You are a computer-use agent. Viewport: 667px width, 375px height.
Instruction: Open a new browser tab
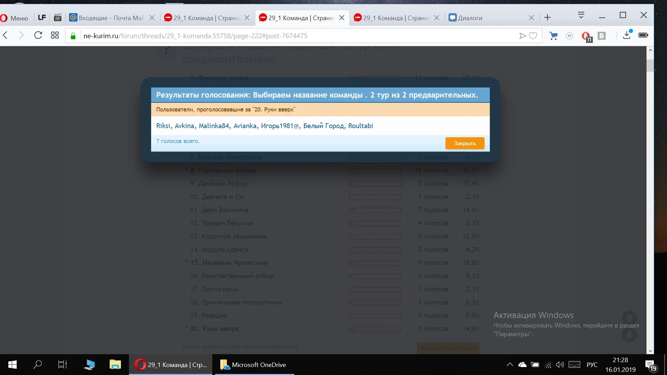547,18
